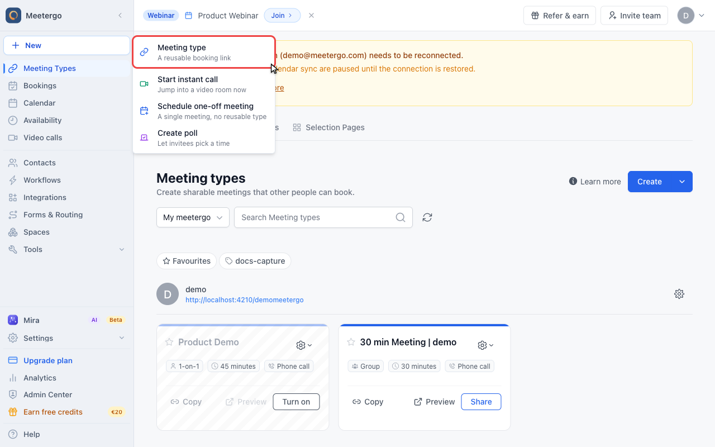Click the €20 credits badge
This screenshot has height=447, width=715.
click(x=117, y=412)
